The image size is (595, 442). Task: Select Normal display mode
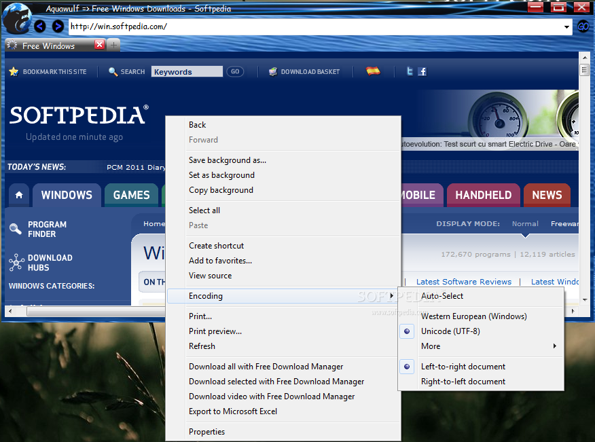[x=525, y=224]
